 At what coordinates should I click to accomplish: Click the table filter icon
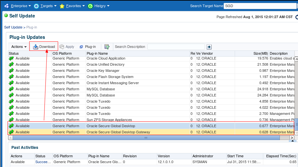tap(107, 47)
